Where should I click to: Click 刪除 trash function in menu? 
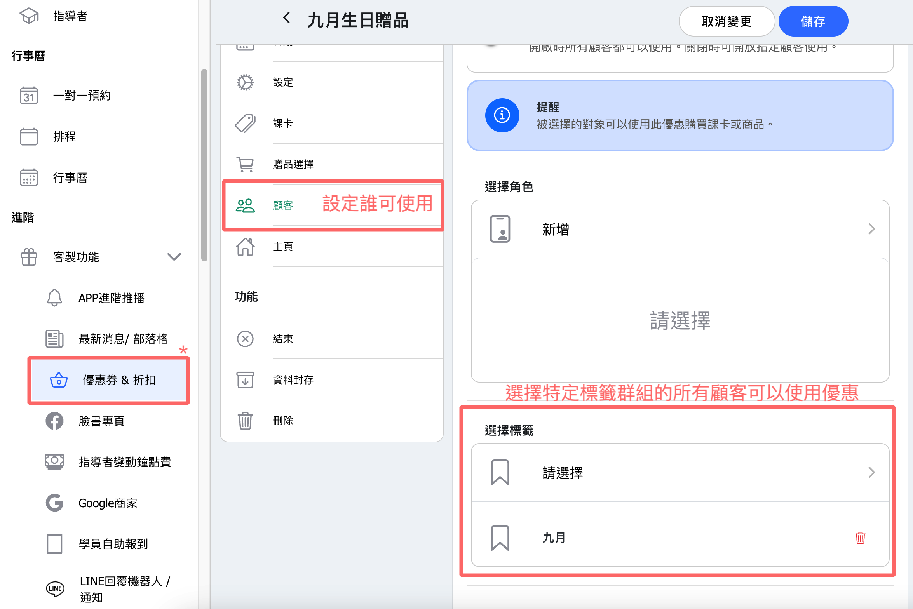[282, 421]
